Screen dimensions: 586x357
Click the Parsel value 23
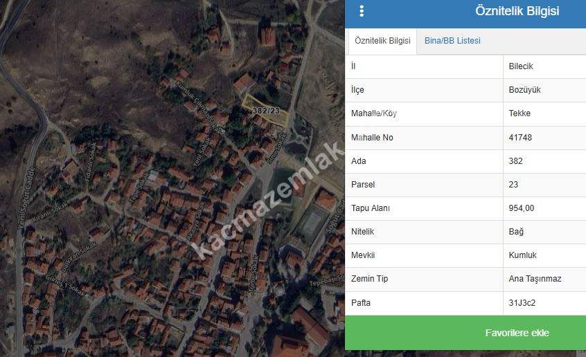tap(513, 185)
